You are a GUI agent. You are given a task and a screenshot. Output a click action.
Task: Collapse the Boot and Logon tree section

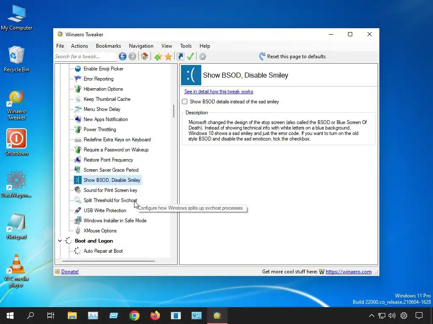tap(60, 241)
